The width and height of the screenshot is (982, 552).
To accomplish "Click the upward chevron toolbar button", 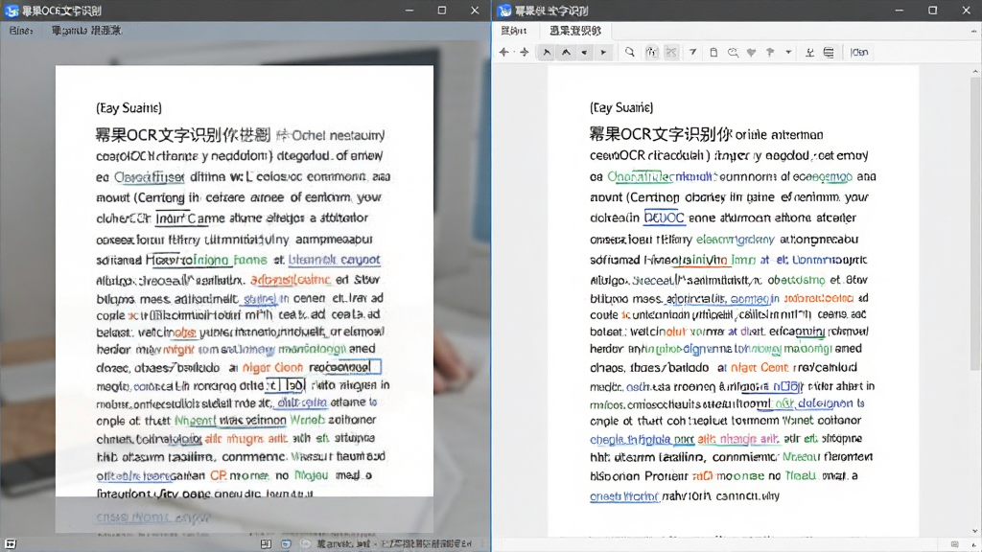I will pos(566,53).
